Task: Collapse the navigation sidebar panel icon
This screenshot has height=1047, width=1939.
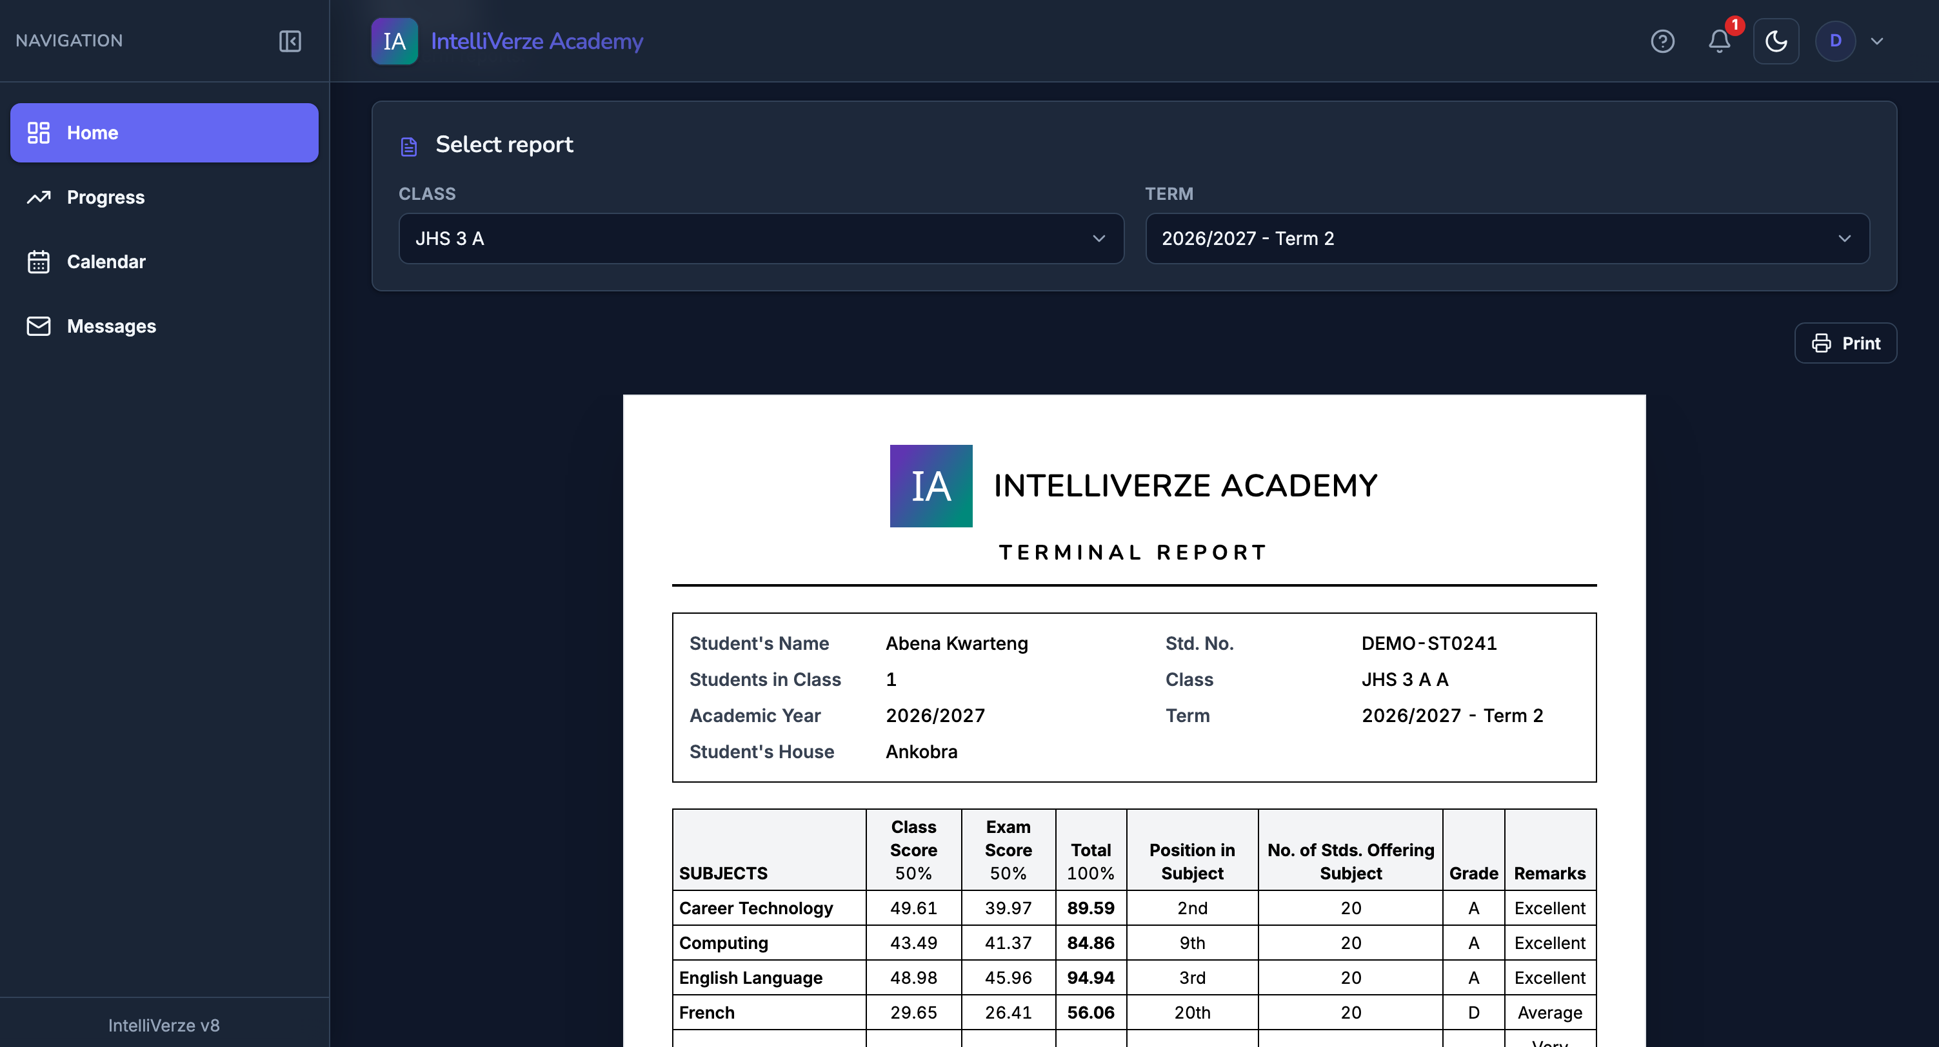Action: click(x=290, y=41)
